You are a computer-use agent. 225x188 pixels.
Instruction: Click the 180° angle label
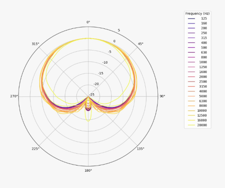coord(88,170)
